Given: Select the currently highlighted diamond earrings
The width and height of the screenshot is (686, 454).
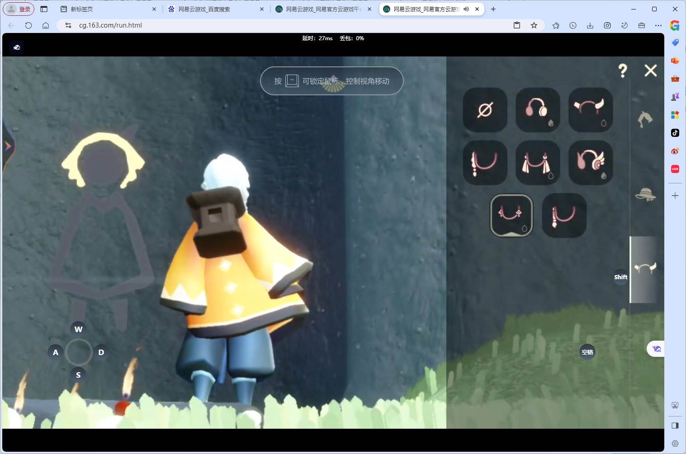Looking at the screenshot, I should 511,215.
